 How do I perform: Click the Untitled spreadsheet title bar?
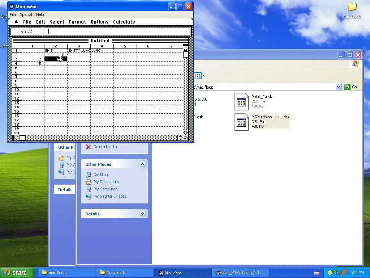point(100,41)
